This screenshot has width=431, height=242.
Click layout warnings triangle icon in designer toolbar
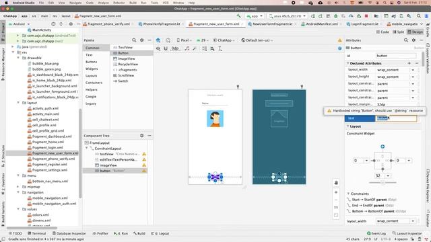339,40
